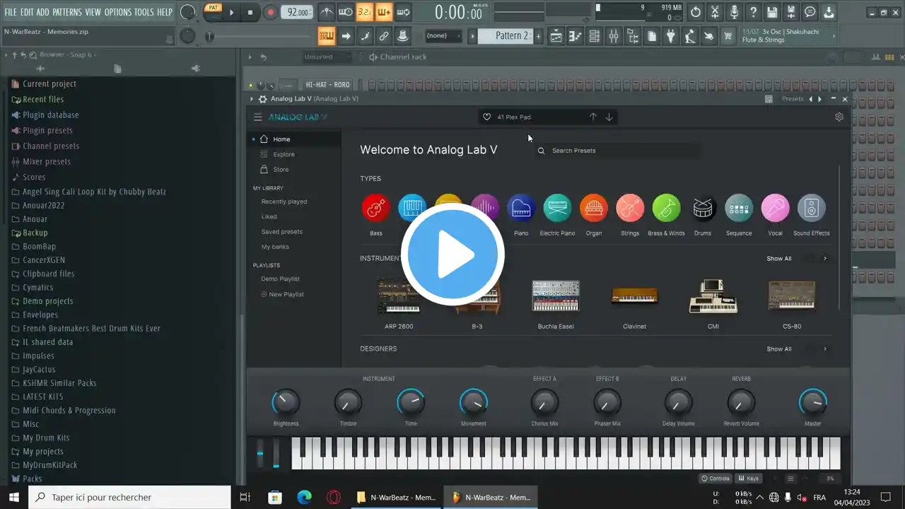Toggle the PAT song/pattern mode switch
The width and height of the screenshot is (905, 509).
click(212, 12)
